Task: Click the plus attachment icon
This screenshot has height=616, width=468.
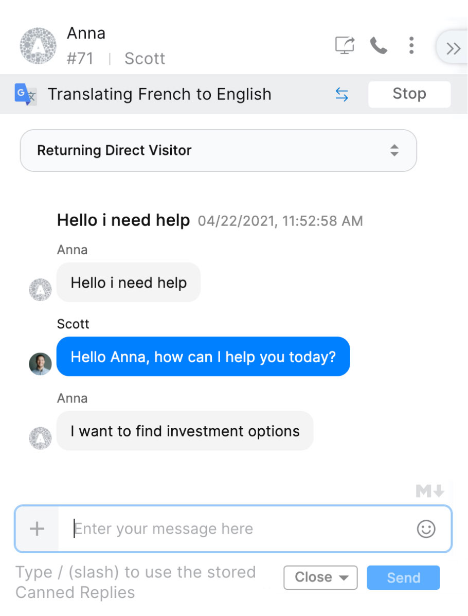Action: tap(37, 529)
